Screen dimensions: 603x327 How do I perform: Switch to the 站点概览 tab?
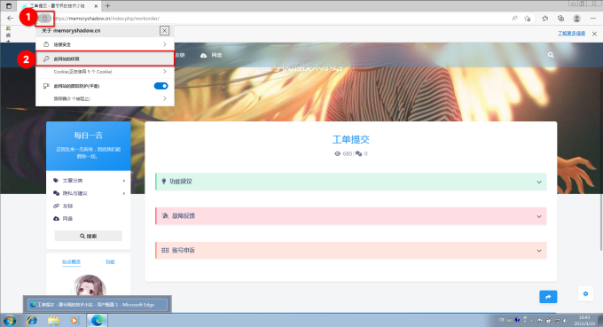coord(71,262)
